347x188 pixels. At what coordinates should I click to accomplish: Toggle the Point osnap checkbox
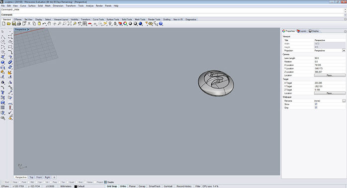click(20, 182)
